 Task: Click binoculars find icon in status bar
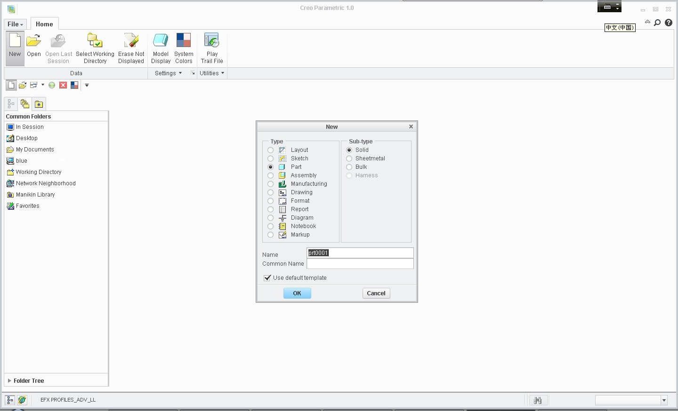[x=538, y=400]
